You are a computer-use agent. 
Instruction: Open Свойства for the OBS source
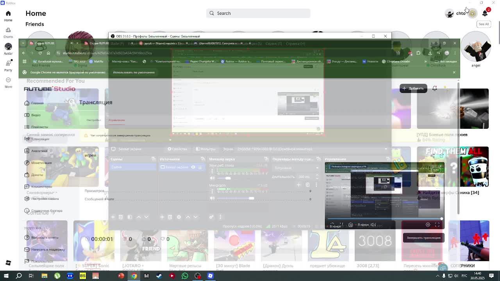coord(177,149)
